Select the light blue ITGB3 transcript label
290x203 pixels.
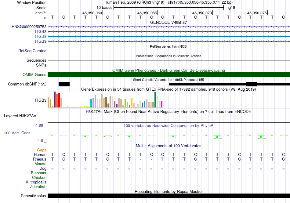(41, 36)
